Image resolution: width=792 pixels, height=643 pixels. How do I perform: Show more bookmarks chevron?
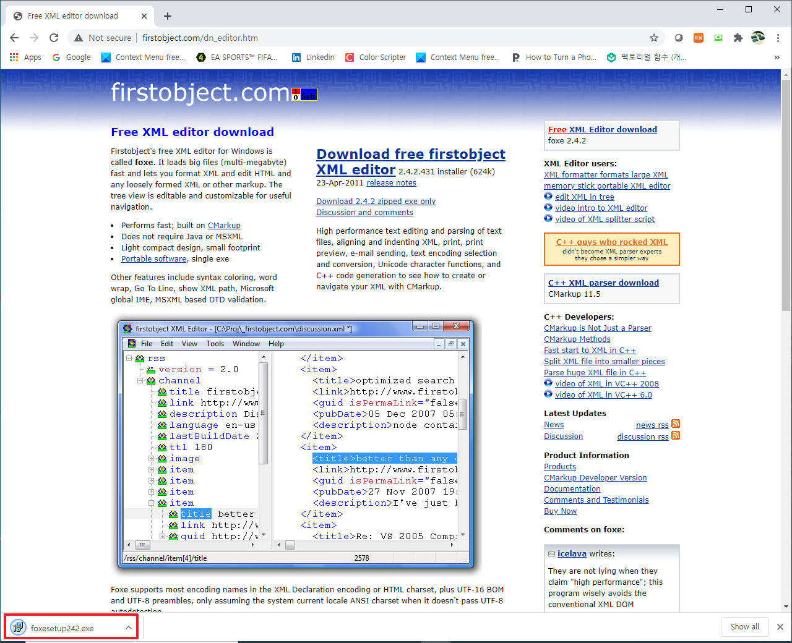(777, 57)
